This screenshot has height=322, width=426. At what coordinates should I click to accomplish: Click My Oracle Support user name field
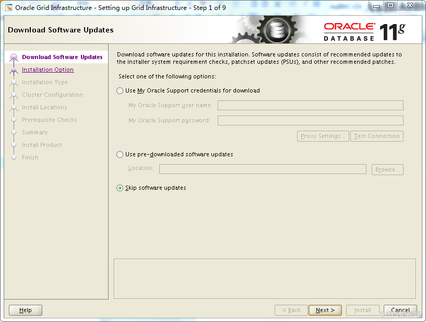(x=310, y=105)
